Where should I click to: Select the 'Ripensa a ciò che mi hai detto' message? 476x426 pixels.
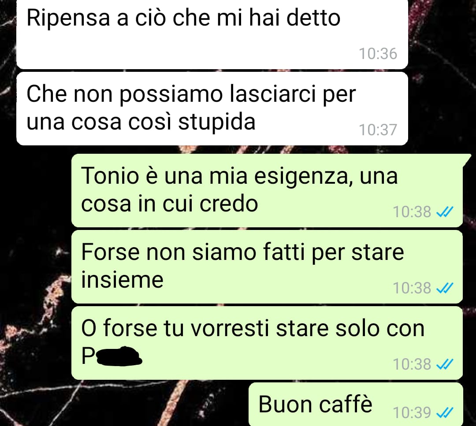(x=212, y=34)
